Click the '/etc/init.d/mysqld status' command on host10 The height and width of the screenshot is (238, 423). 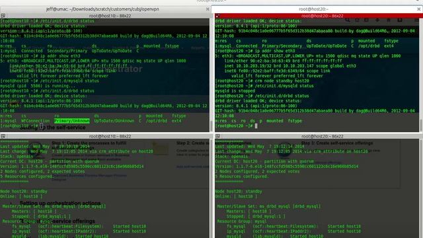point(69,81)
